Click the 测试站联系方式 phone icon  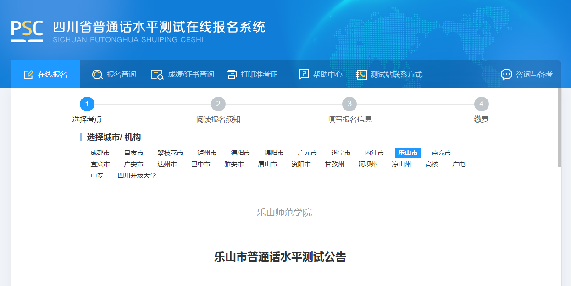pos(362,75)
